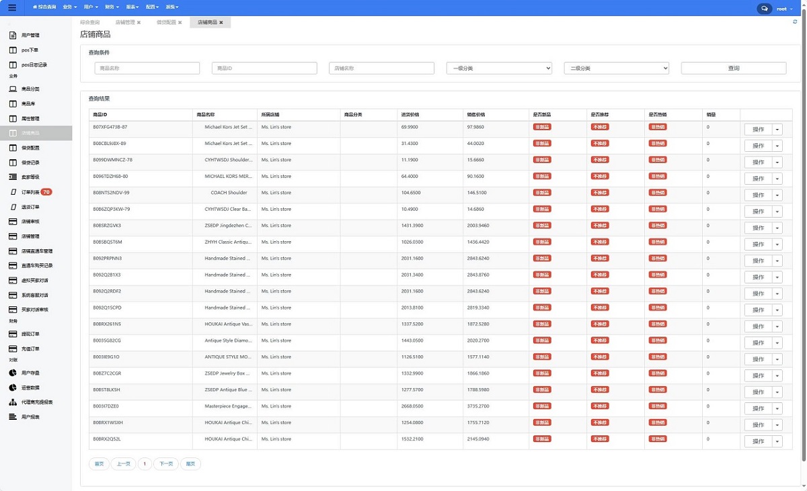
Task: Expand the 系统 top menu
Action: (x=172, y=7)
